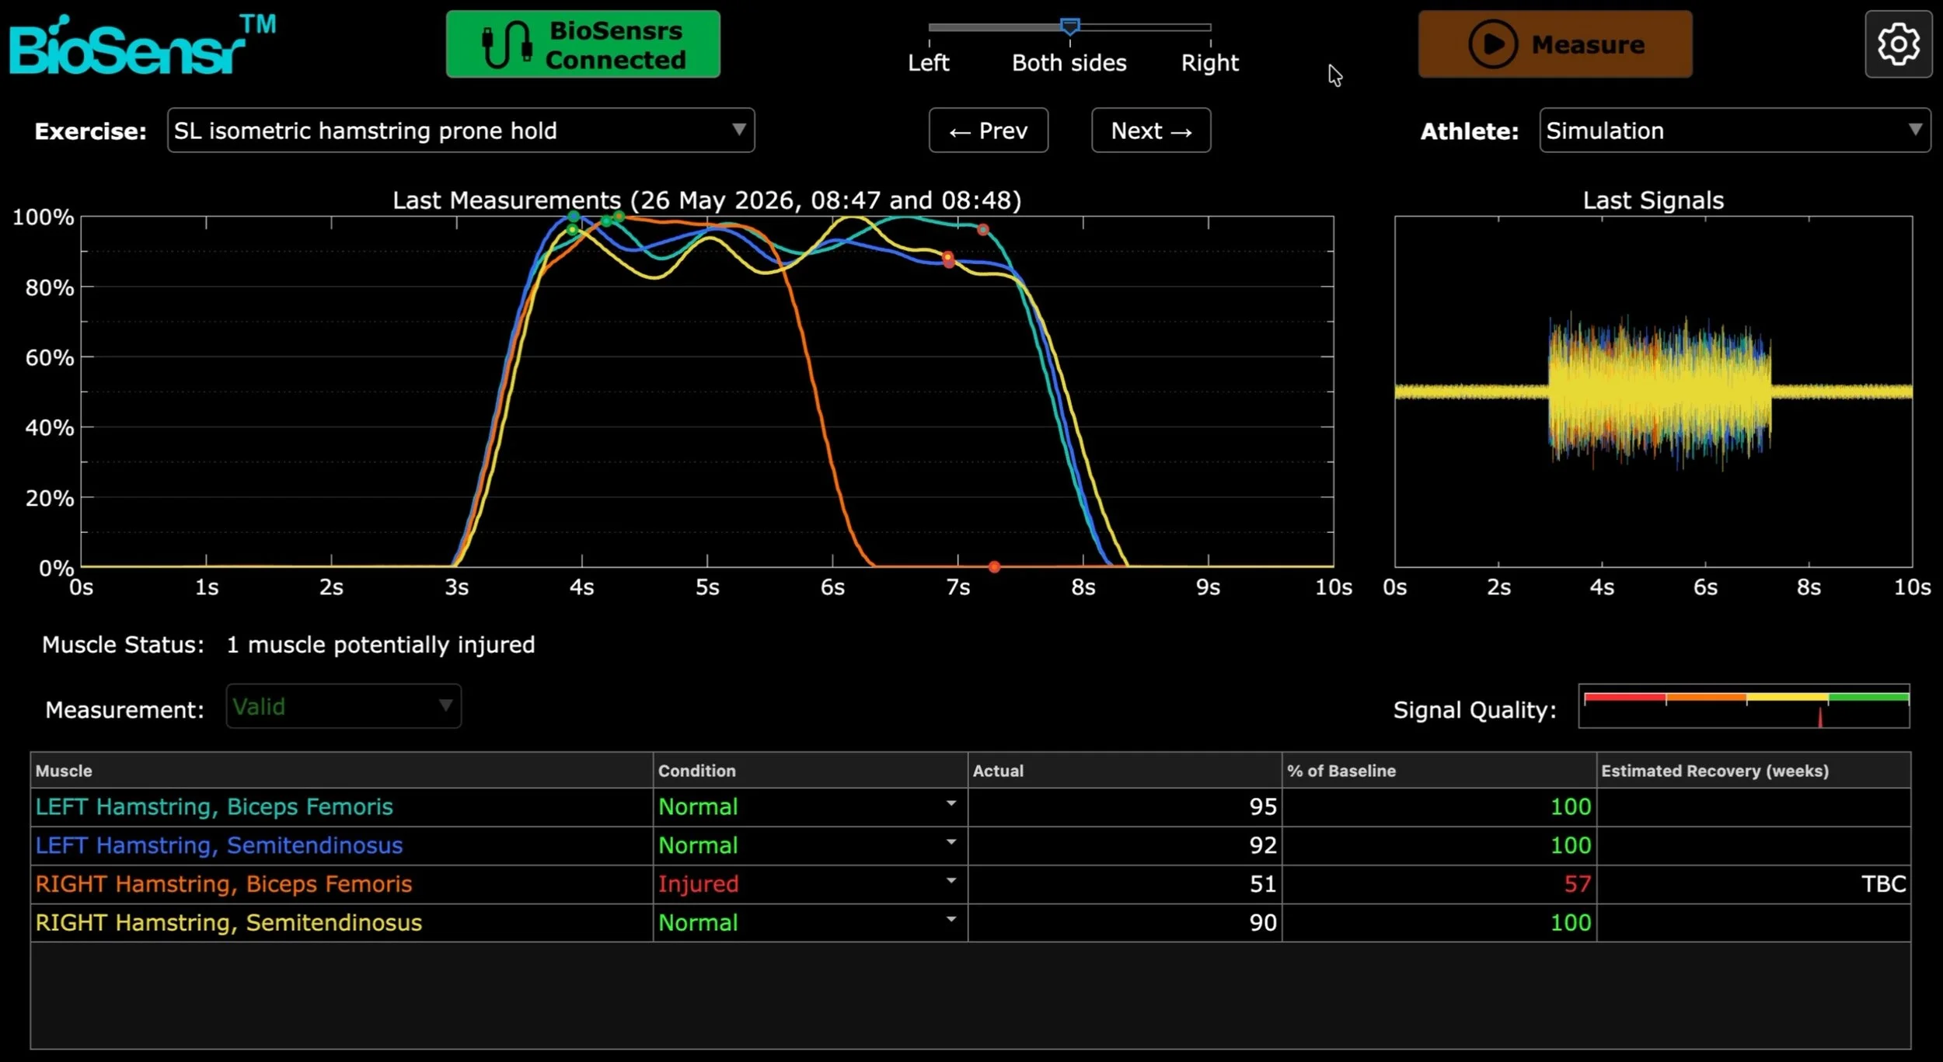Viewport: 1943px width, 1062px height.
Task: Select the RIGHT Hamstring, Biceps Femoris row
Action: pyautogui.click(x=971, y=884)
